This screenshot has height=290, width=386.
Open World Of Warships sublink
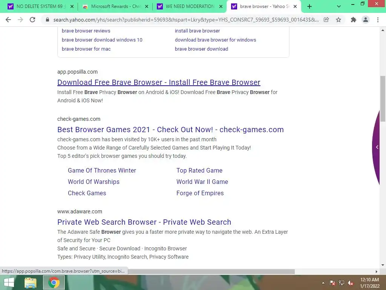tap(93, 182)
